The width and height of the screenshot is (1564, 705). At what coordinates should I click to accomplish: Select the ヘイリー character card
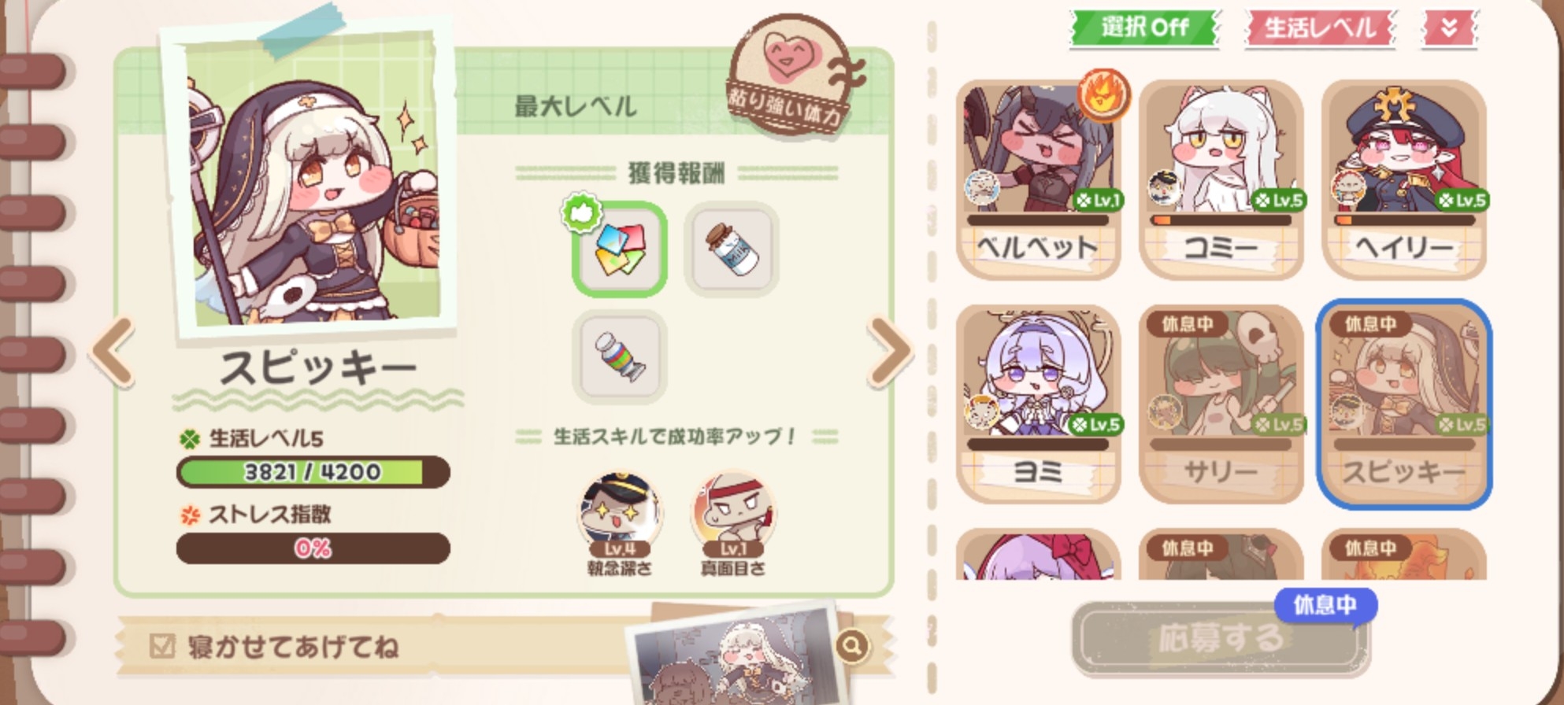coord(1404,179)
